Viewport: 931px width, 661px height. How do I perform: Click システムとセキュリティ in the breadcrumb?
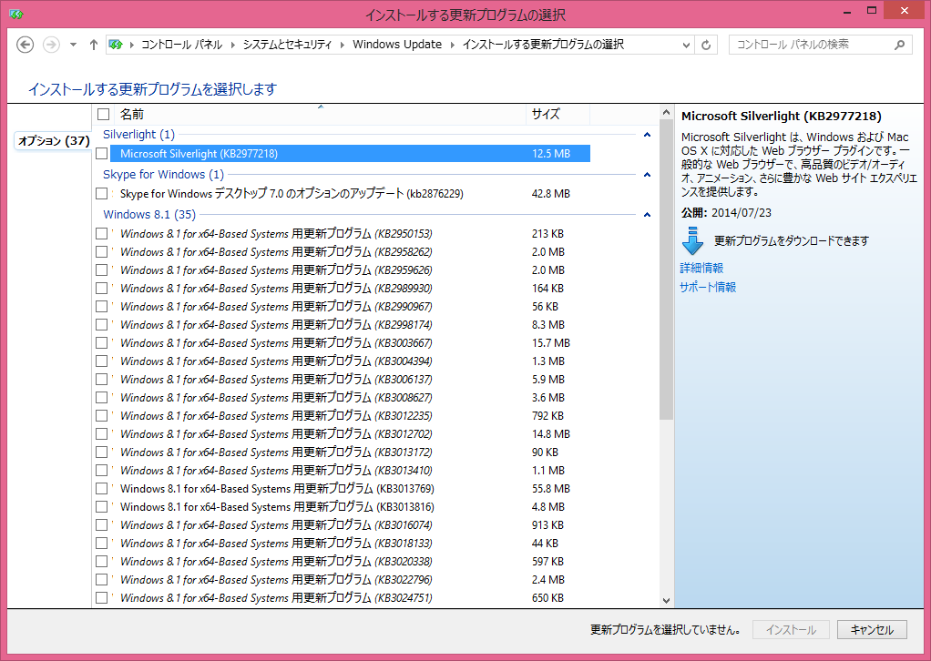pos(287,45)
